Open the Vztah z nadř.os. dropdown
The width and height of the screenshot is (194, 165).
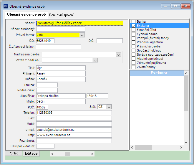(95, 60)
